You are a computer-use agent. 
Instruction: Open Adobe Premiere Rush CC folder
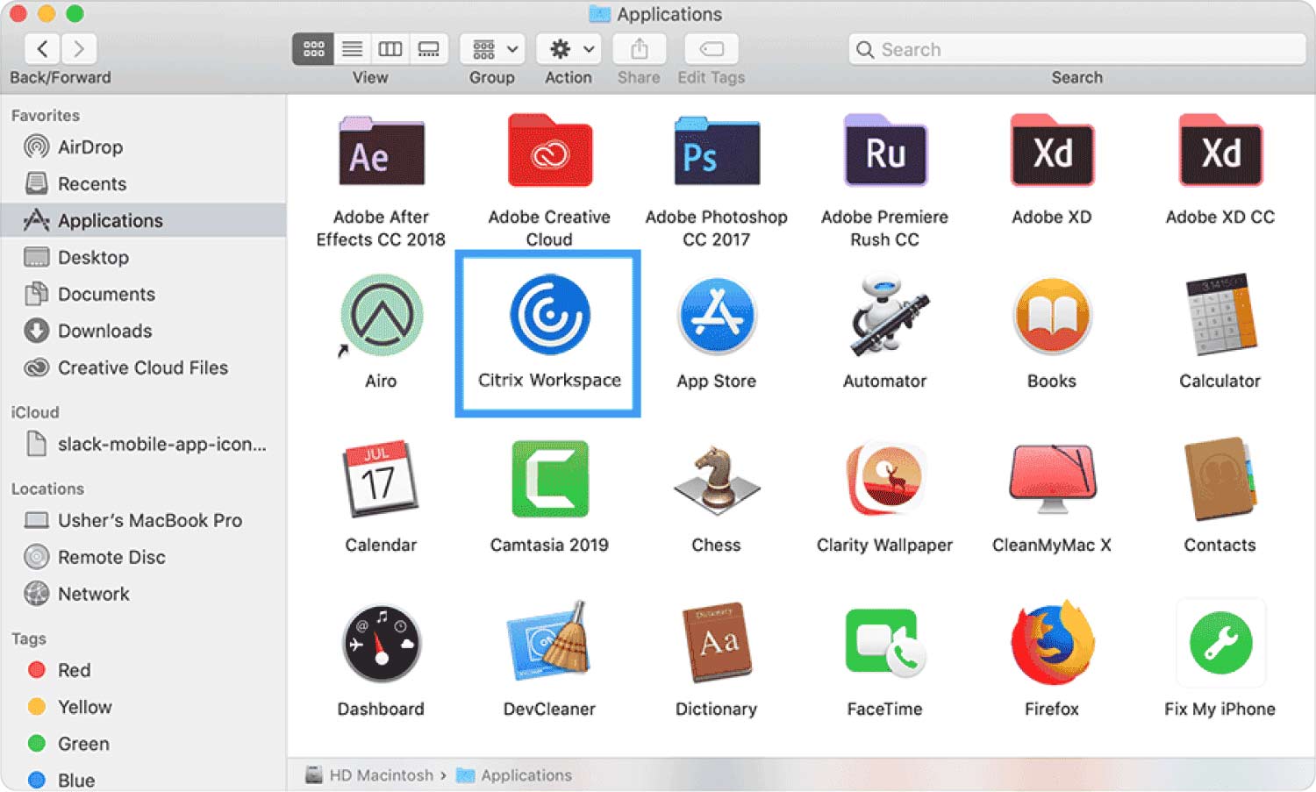click(884, 150)
